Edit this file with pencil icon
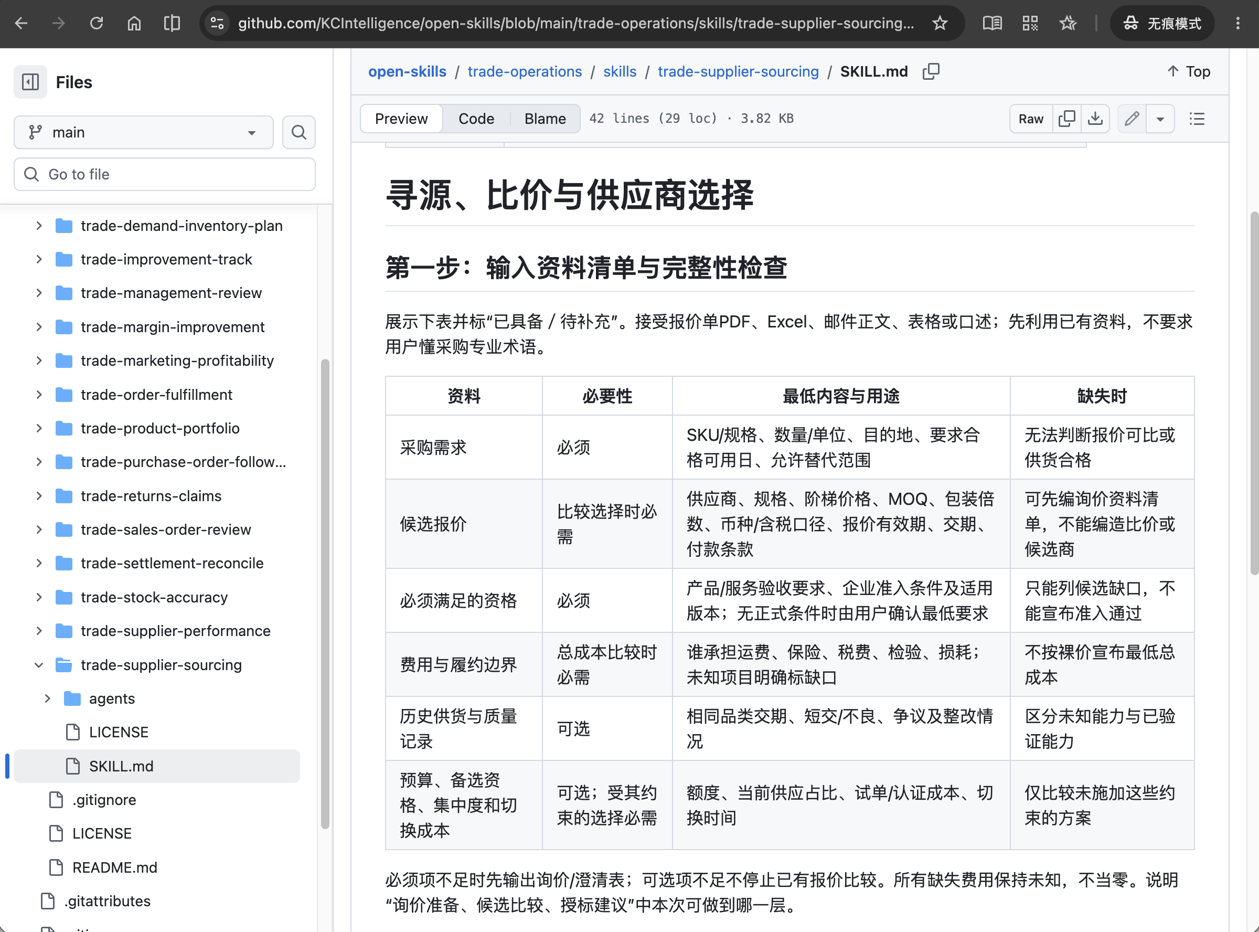This screenshot has height=932, width=1259. (x=1132, y=119)
